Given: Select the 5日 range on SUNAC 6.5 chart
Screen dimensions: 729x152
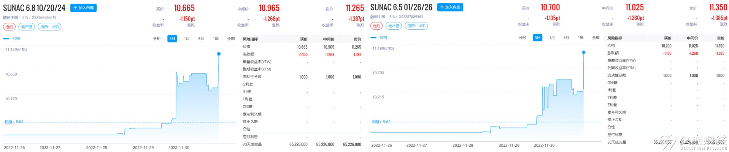Looking at the screenshot, I should tap(538, 38).
